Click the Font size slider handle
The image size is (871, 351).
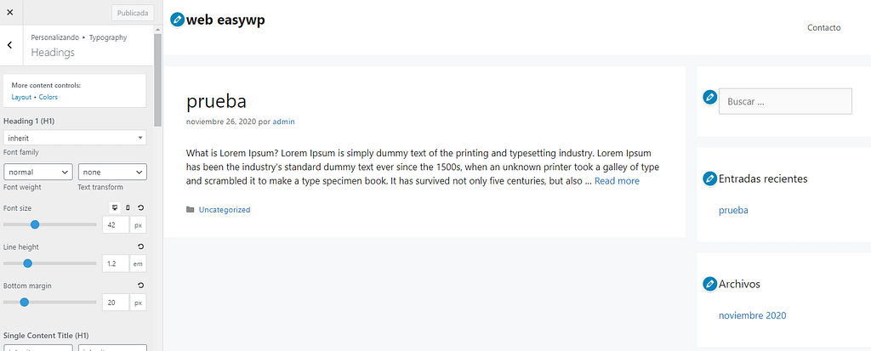point(34,224)
